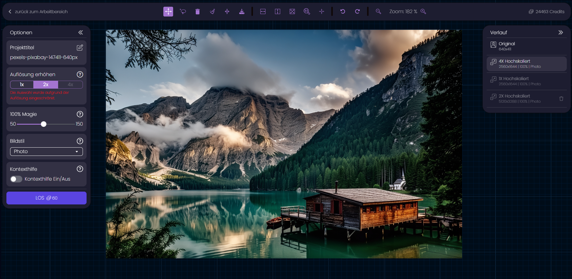Open the Bildstil Photo dropdown

click(46, 152)
